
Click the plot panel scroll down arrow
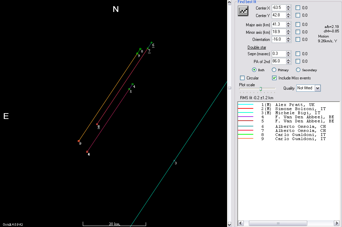point(229,224)
